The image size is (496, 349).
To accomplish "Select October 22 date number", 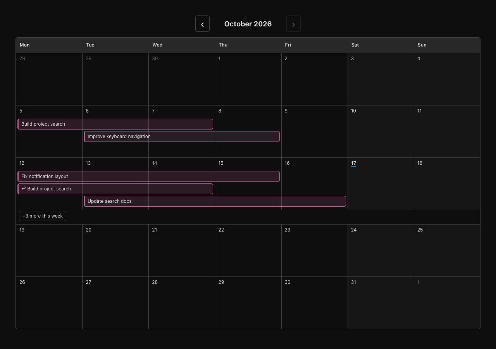I will tap(221, 230).
